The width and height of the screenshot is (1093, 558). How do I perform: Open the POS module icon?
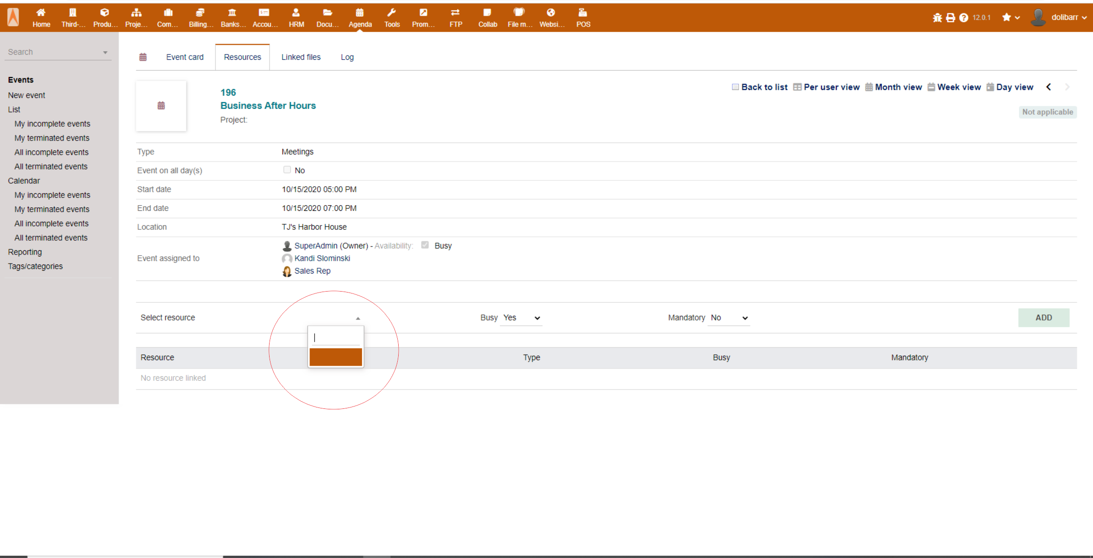pos(583,13)
